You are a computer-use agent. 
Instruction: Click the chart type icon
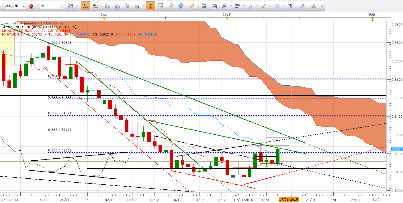tap(70, 6)
